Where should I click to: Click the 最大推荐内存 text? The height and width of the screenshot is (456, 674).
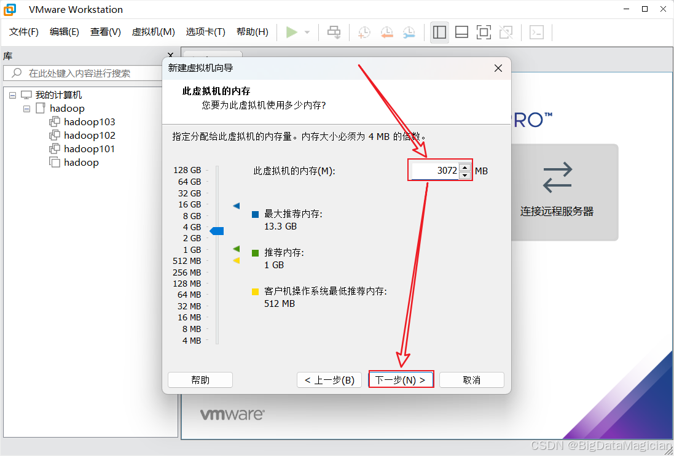[293, 214]
